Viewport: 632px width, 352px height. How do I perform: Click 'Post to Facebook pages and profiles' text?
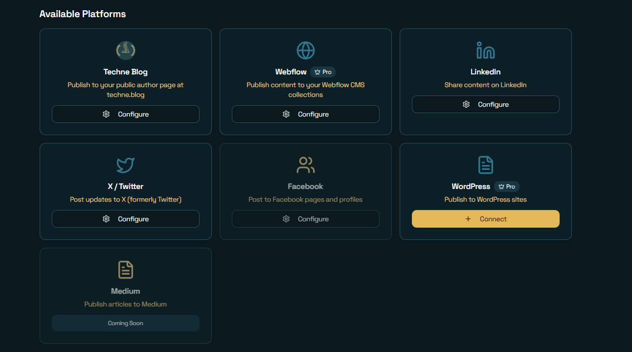[306, 199]
